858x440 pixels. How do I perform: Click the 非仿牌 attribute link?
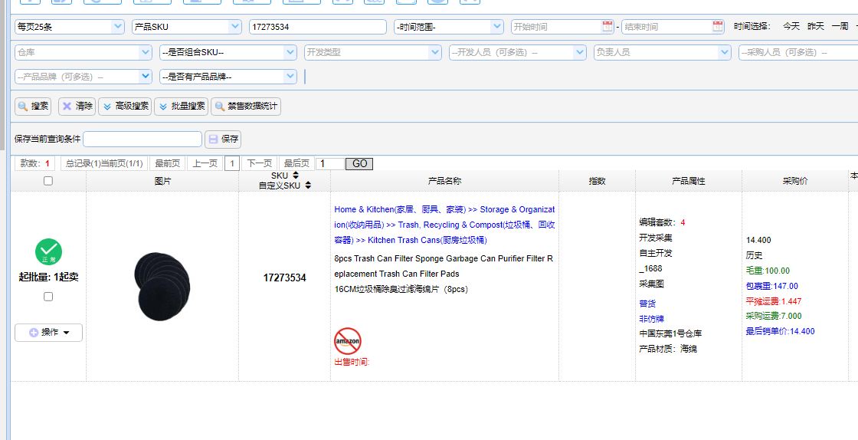[651, 319]
